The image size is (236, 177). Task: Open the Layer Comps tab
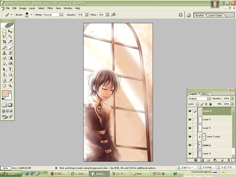215,16
